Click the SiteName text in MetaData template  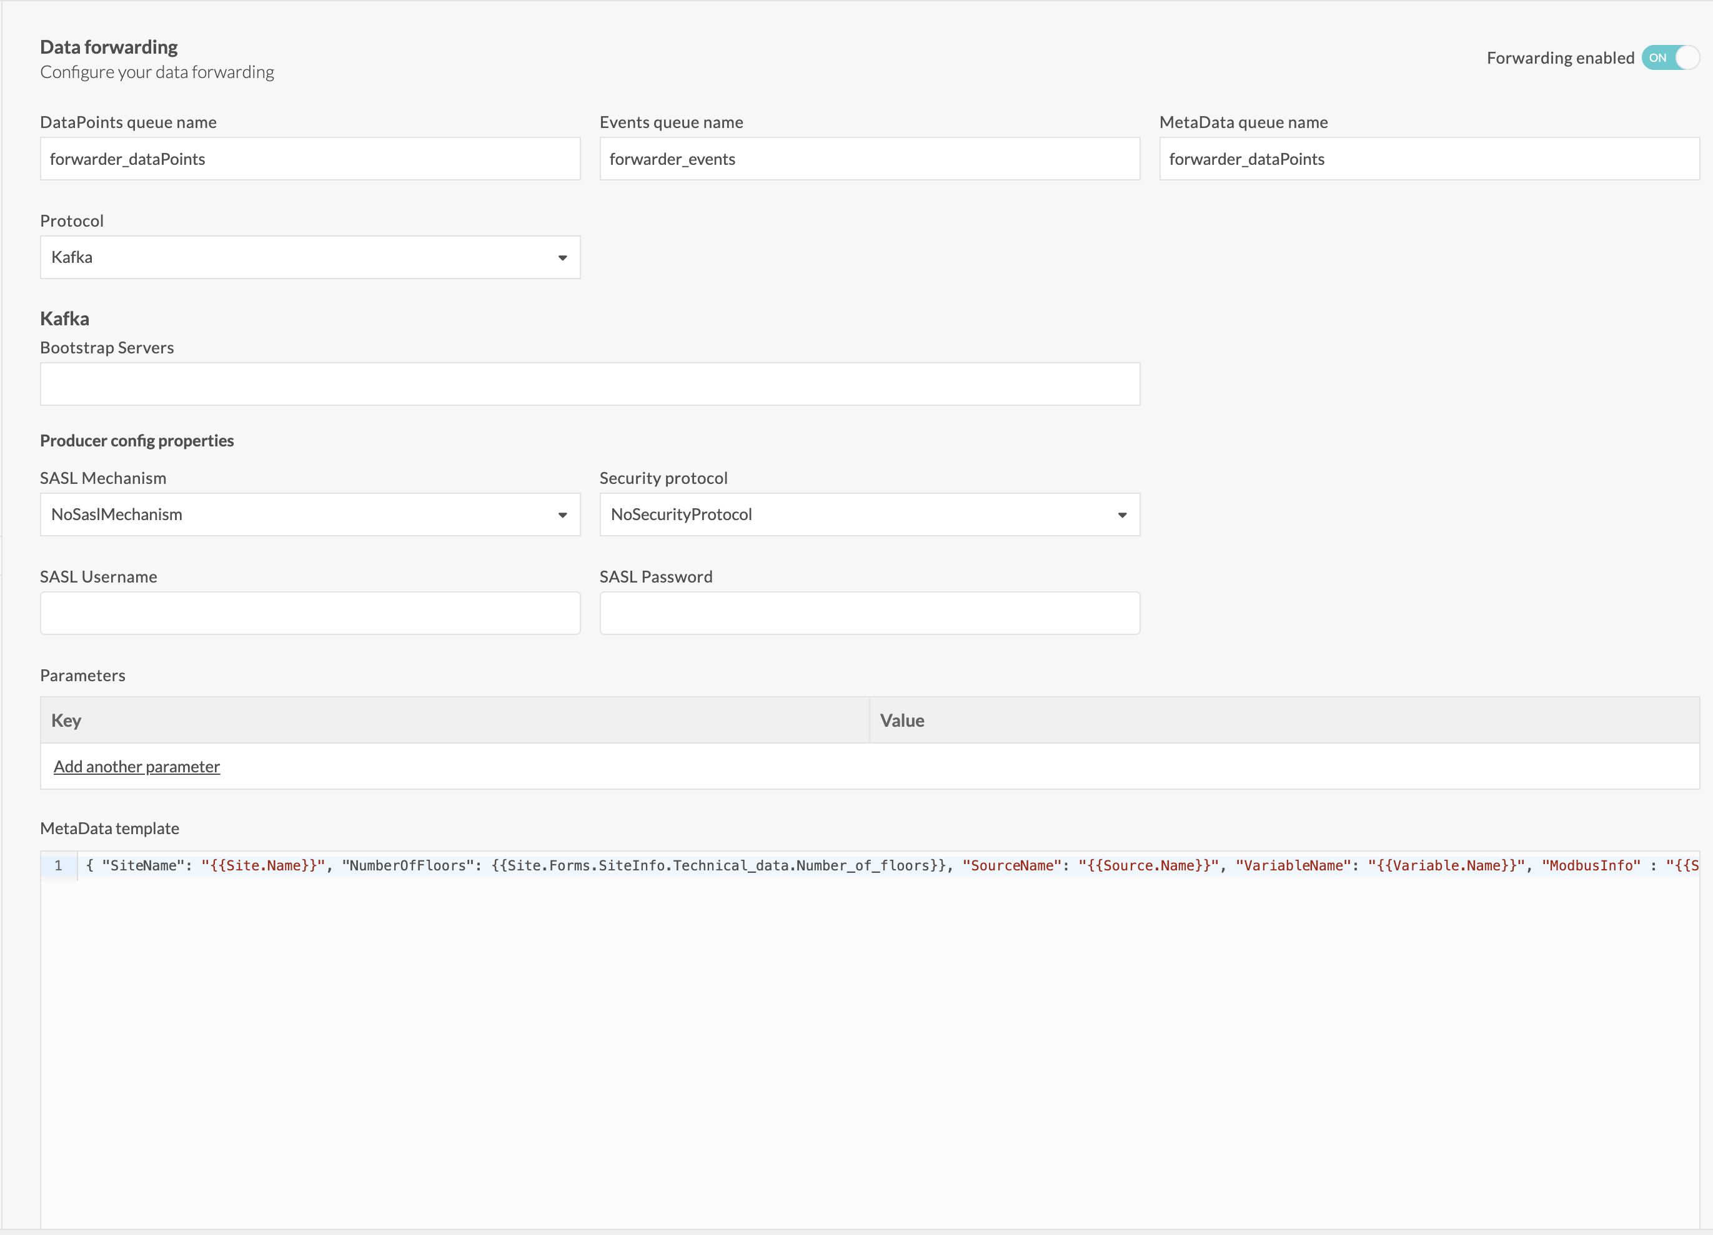point(142,866)
